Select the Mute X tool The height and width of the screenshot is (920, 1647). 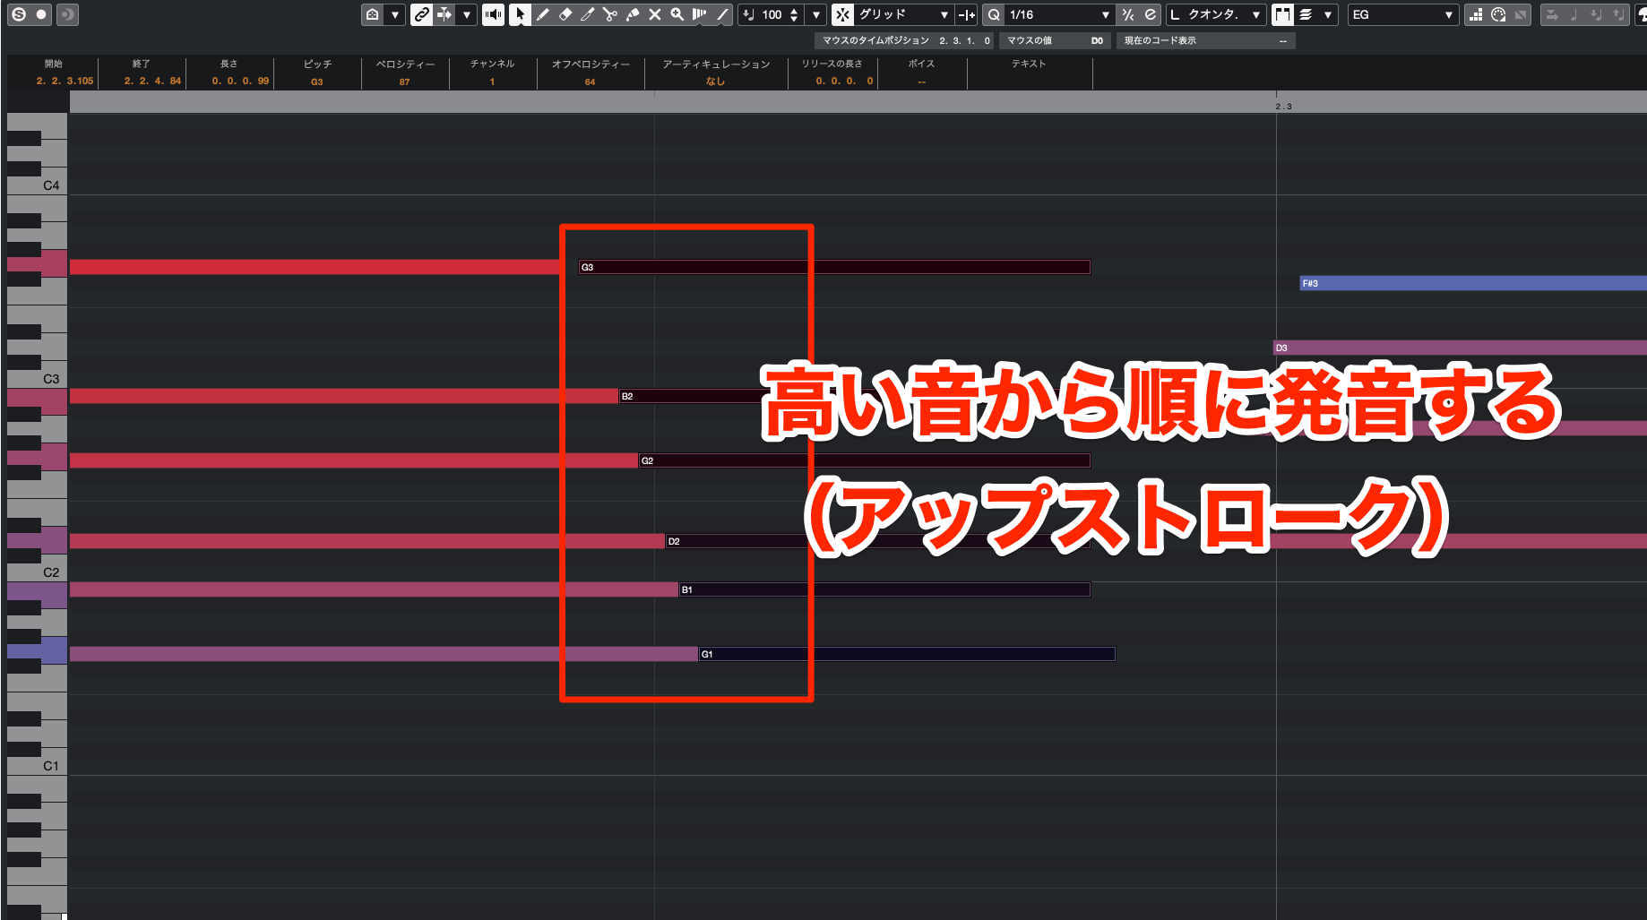pos(654,14)
